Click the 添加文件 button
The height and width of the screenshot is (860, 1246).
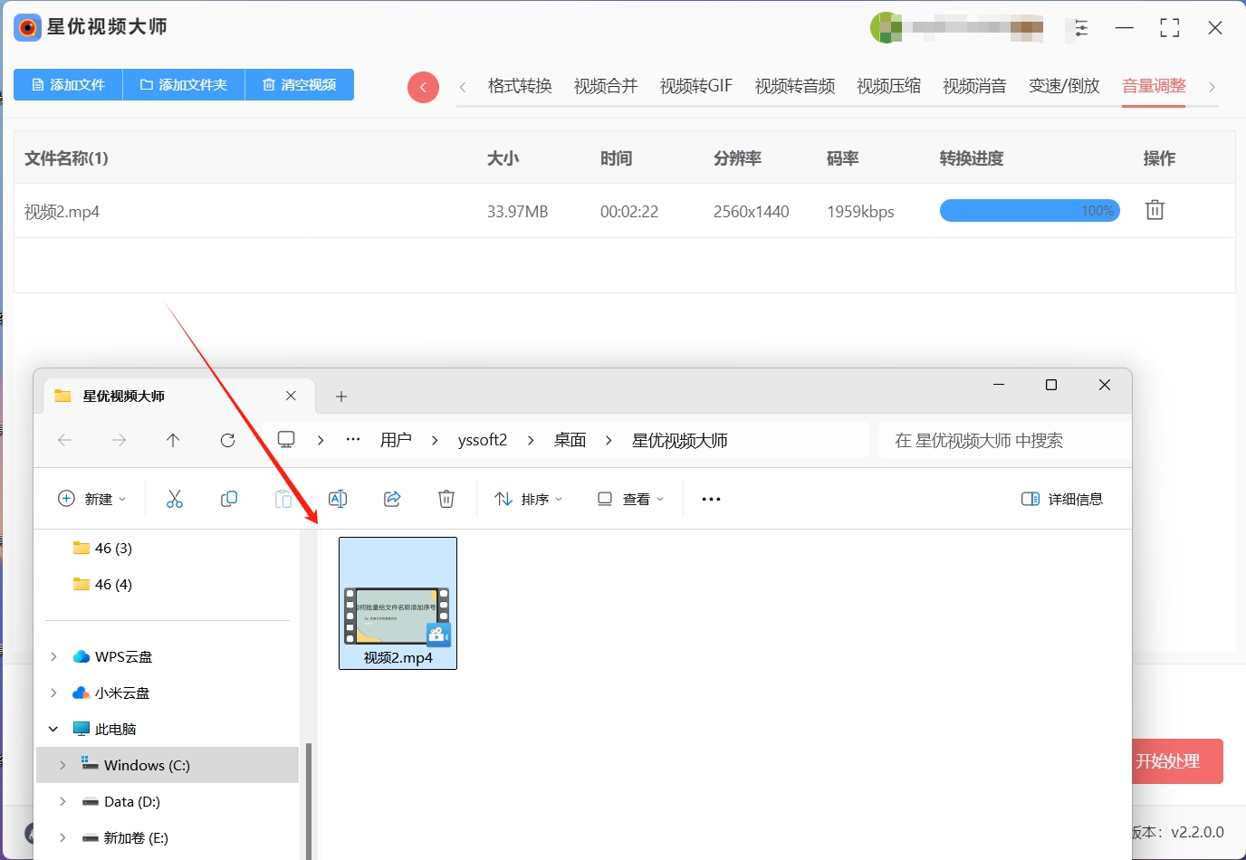(x=68, y=84)
